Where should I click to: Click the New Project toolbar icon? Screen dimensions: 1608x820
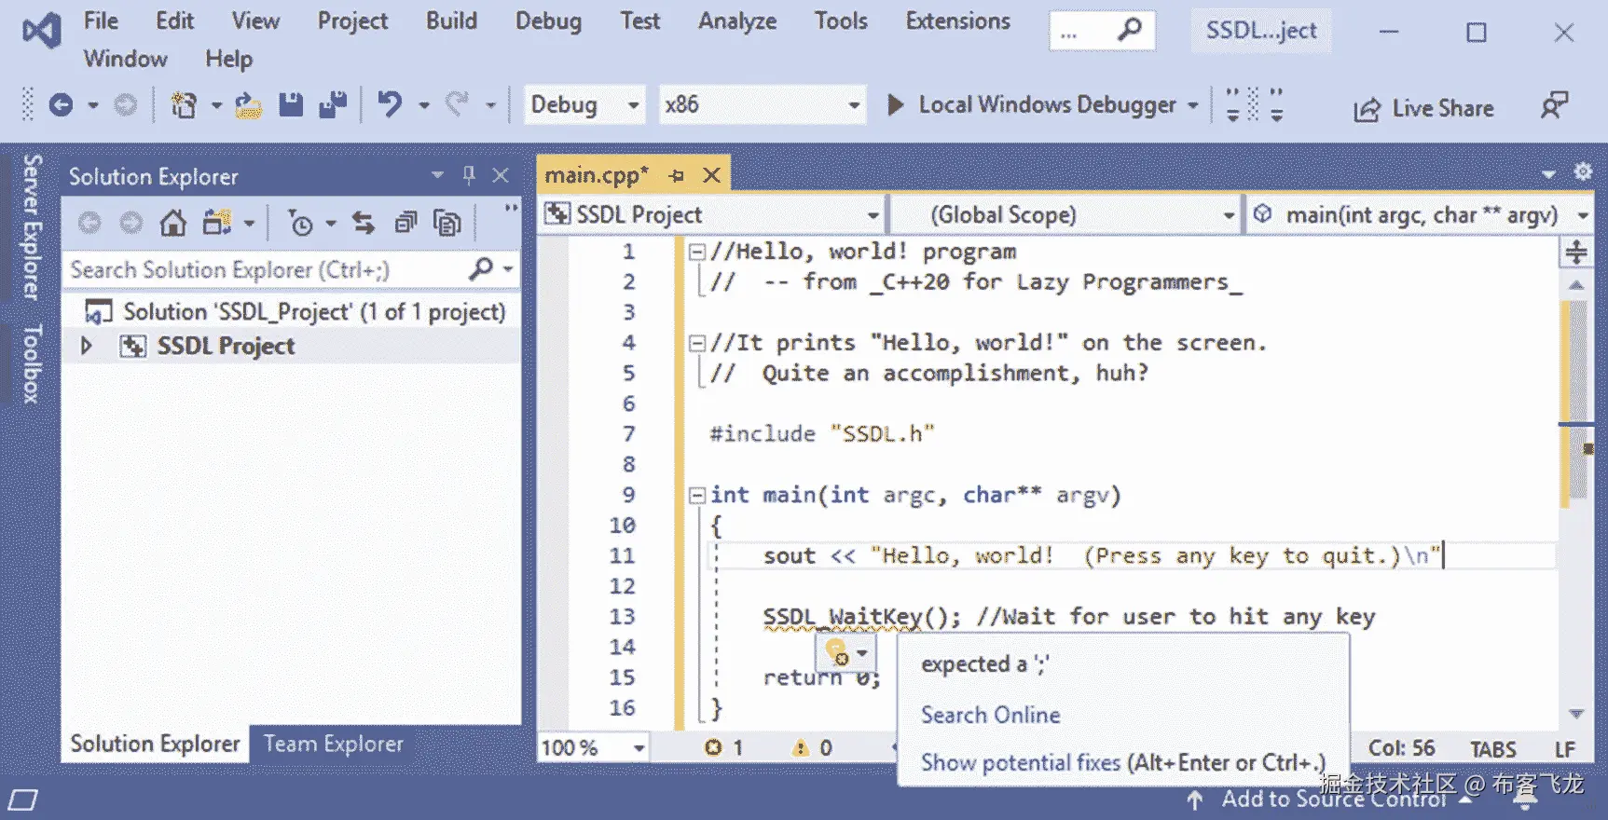point(184,104)
